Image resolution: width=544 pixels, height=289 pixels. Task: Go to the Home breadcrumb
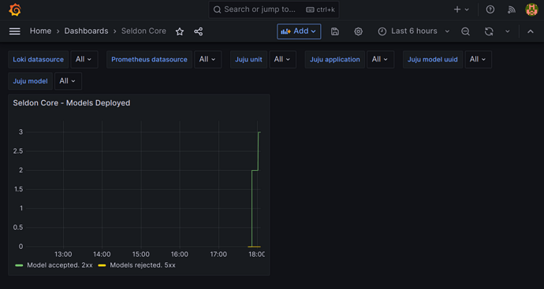point(40,31)
